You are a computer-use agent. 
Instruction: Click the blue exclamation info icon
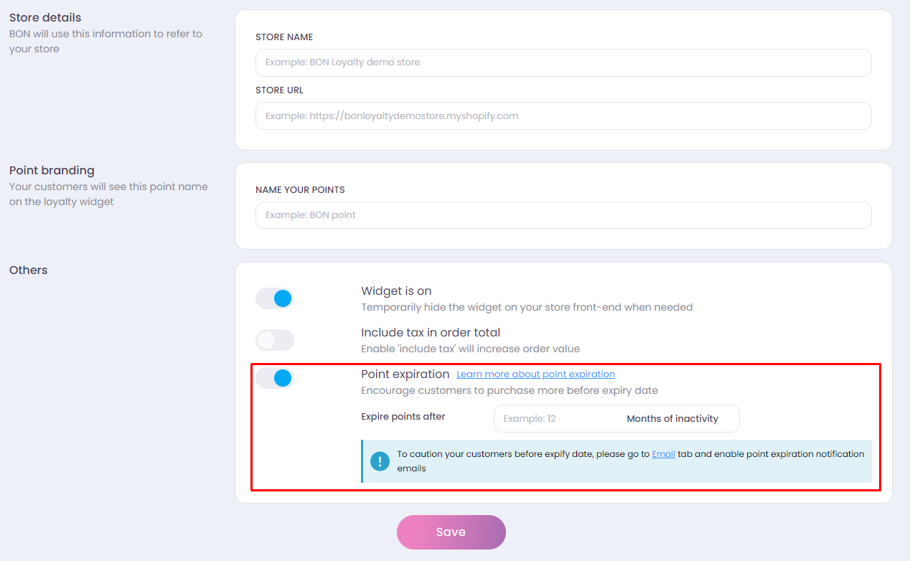[x=380, y=461]
